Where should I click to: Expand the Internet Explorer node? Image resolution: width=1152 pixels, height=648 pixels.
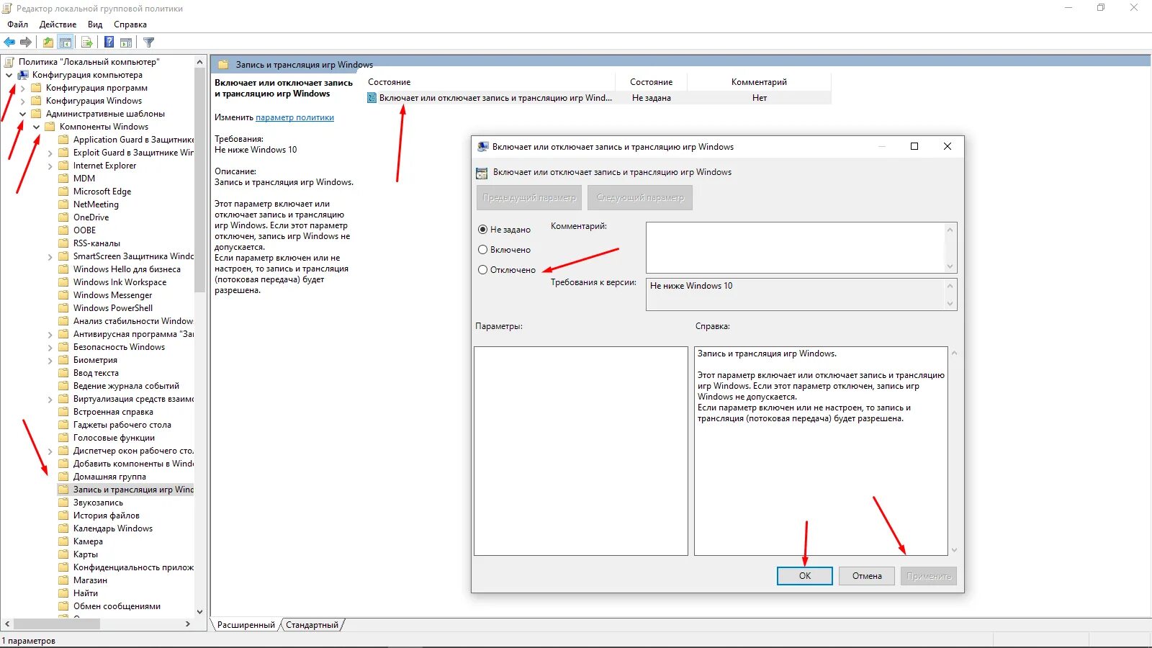click(x=50, y=166)
